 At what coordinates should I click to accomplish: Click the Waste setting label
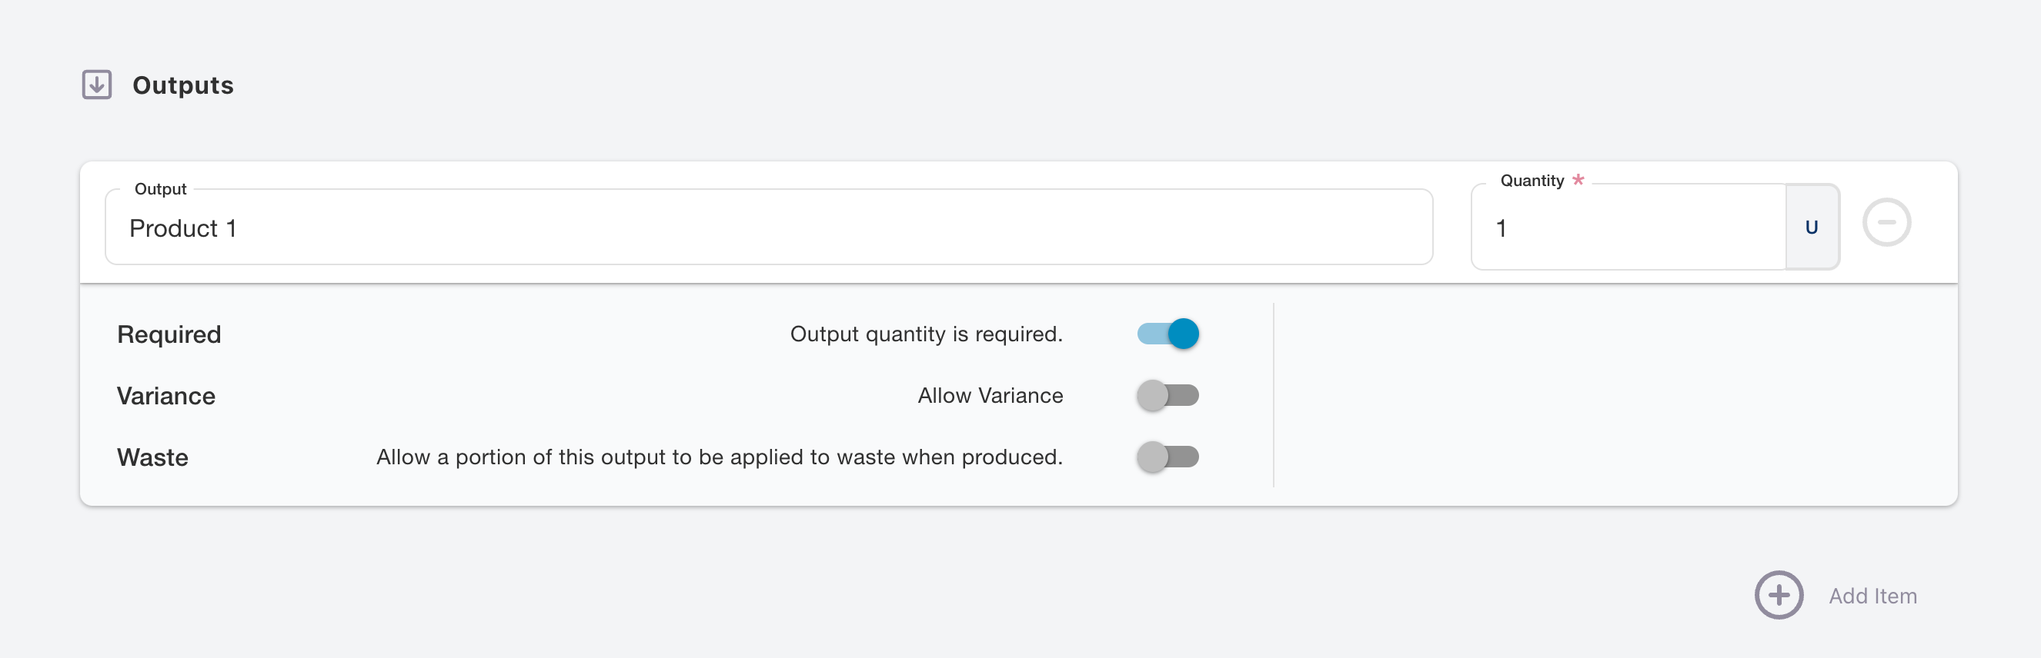click(152, 457)
